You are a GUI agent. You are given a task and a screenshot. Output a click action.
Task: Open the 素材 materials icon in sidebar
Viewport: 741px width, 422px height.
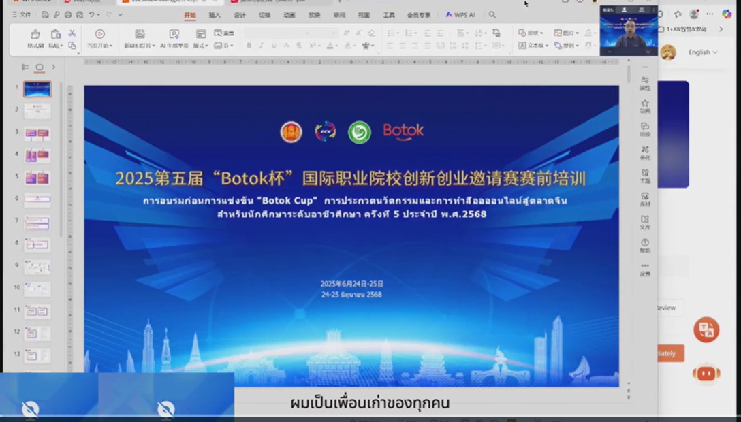tap(645, 199)
